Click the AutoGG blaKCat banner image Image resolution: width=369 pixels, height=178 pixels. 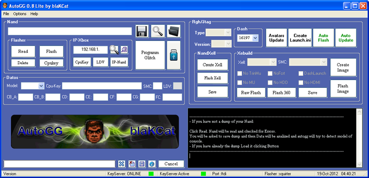(x=95, y=132)
